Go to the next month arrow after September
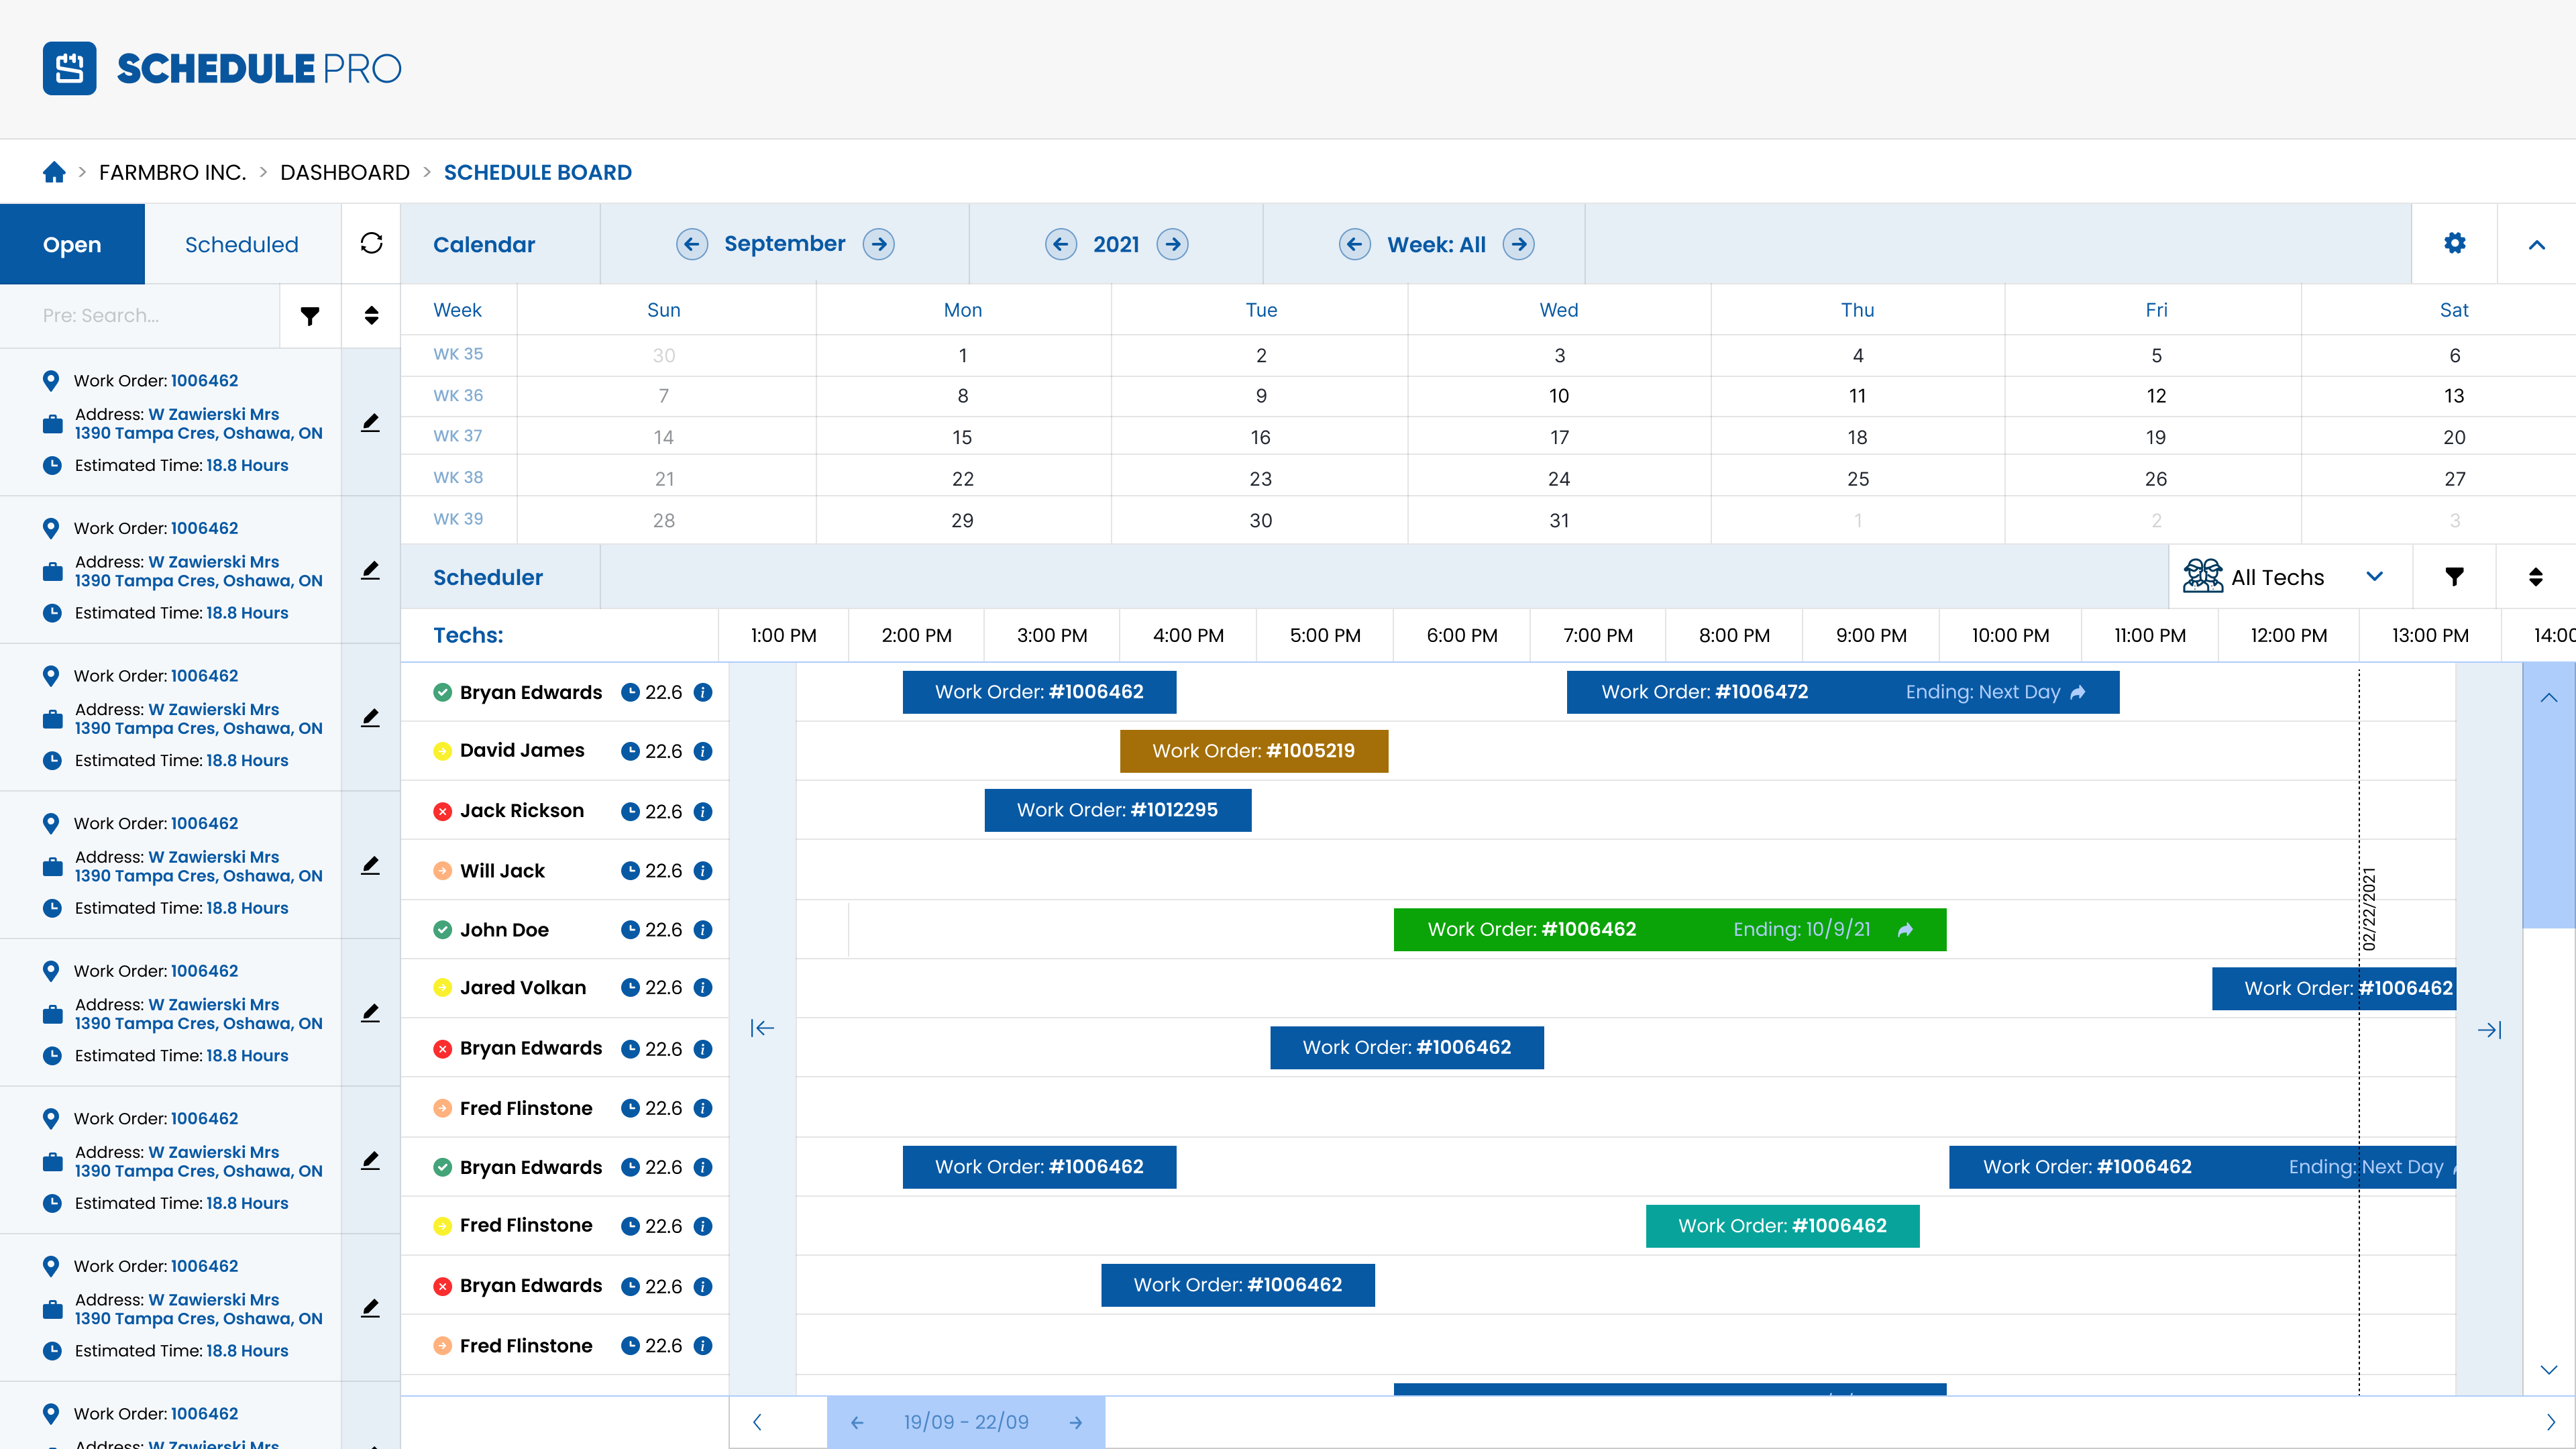Screen dimensions: 2576x1449 click(x=878, y=244)
